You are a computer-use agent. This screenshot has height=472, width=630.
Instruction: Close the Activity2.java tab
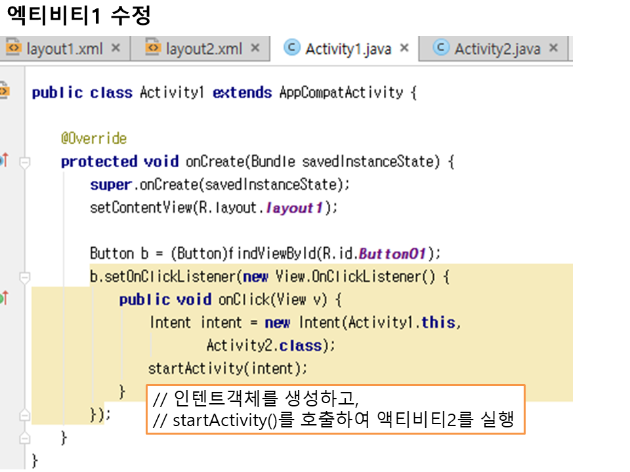pyautogui.click(x=553, y=48)
